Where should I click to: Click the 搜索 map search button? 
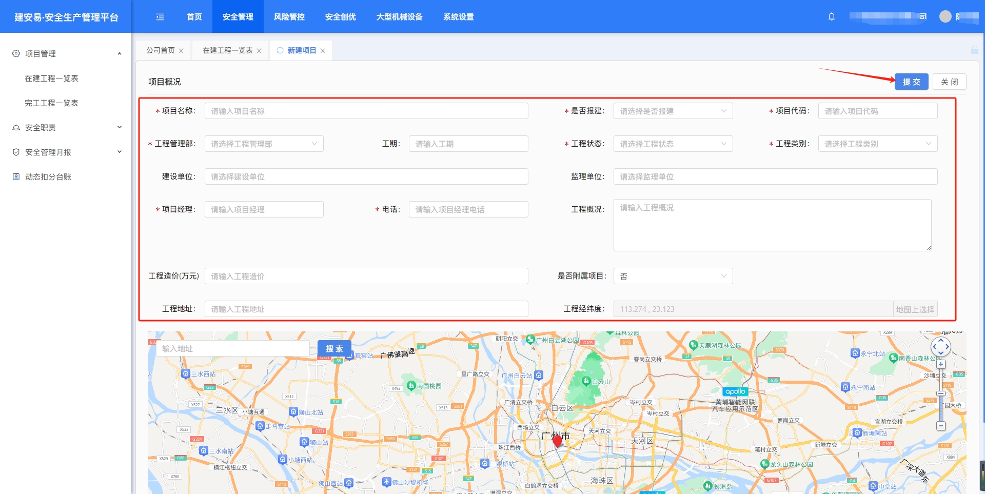point(334,348)
